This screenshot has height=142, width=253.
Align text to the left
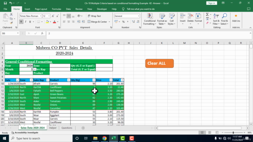[64, 22]
